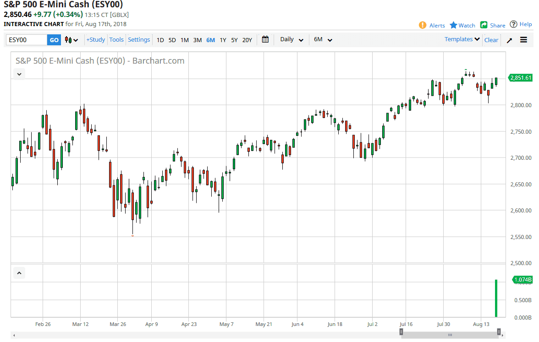Open the Alerts bell icon
Screen dimensions: 539x342
click(423, 25)
